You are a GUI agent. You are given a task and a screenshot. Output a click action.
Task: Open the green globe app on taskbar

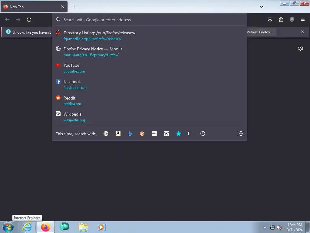pyautogui.click(x=64, y=227)
